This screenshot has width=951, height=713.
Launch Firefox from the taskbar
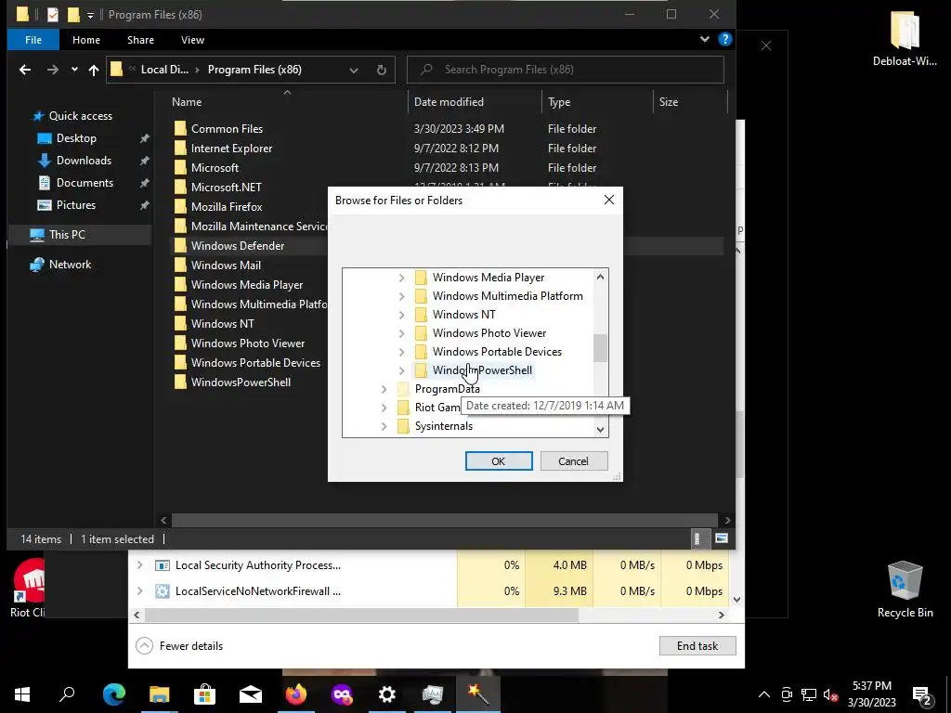click(x=296, y=694)
